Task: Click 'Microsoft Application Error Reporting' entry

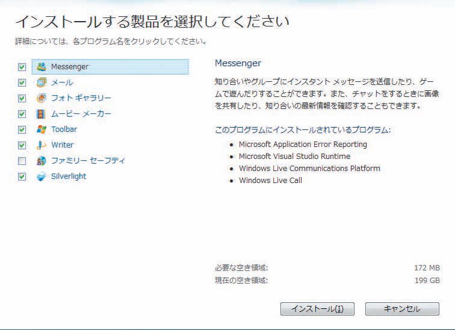Action: (303, 145)
